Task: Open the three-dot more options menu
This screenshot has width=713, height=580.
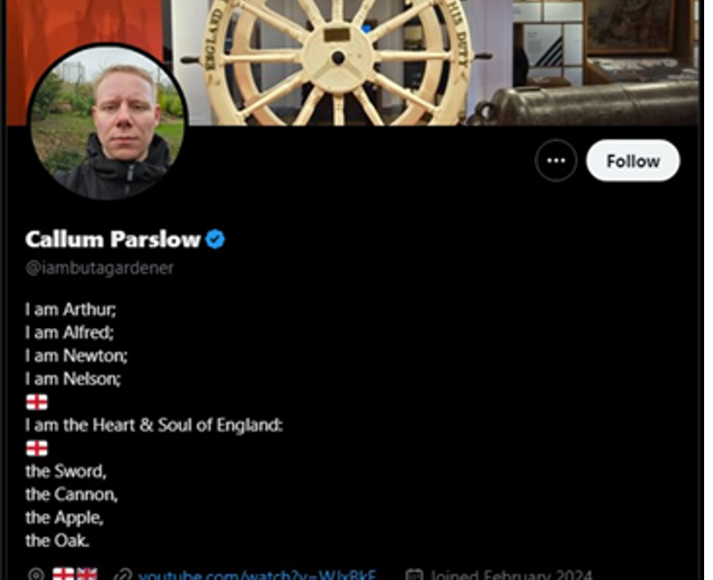Action: pyautogui.click(x=556, y=160)
